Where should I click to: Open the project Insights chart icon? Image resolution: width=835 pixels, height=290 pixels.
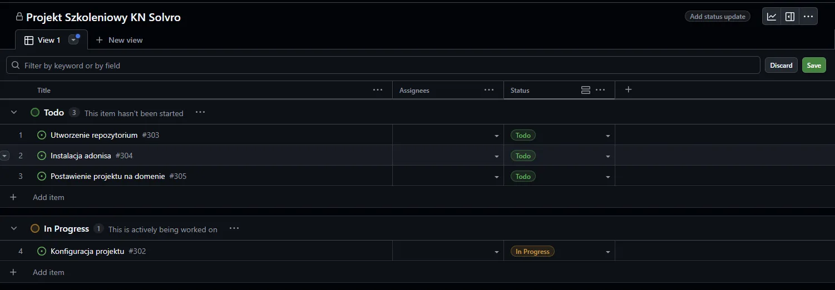coord(772,17)
